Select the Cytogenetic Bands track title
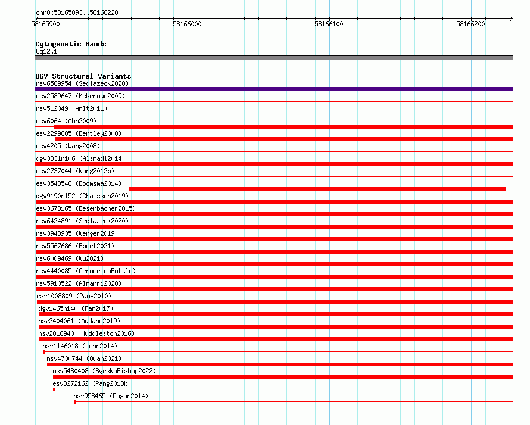 pos(71,44)
